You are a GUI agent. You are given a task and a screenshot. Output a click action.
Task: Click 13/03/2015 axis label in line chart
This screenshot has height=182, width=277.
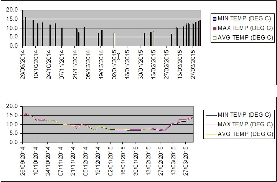point(173,161)
